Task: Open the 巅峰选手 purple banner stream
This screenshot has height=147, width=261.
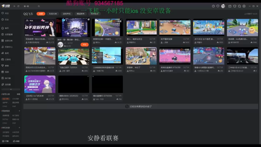Action: (40, 84)
